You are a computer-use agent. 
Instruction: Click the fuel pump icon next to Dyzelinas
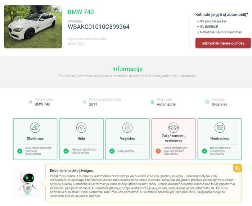207,102
